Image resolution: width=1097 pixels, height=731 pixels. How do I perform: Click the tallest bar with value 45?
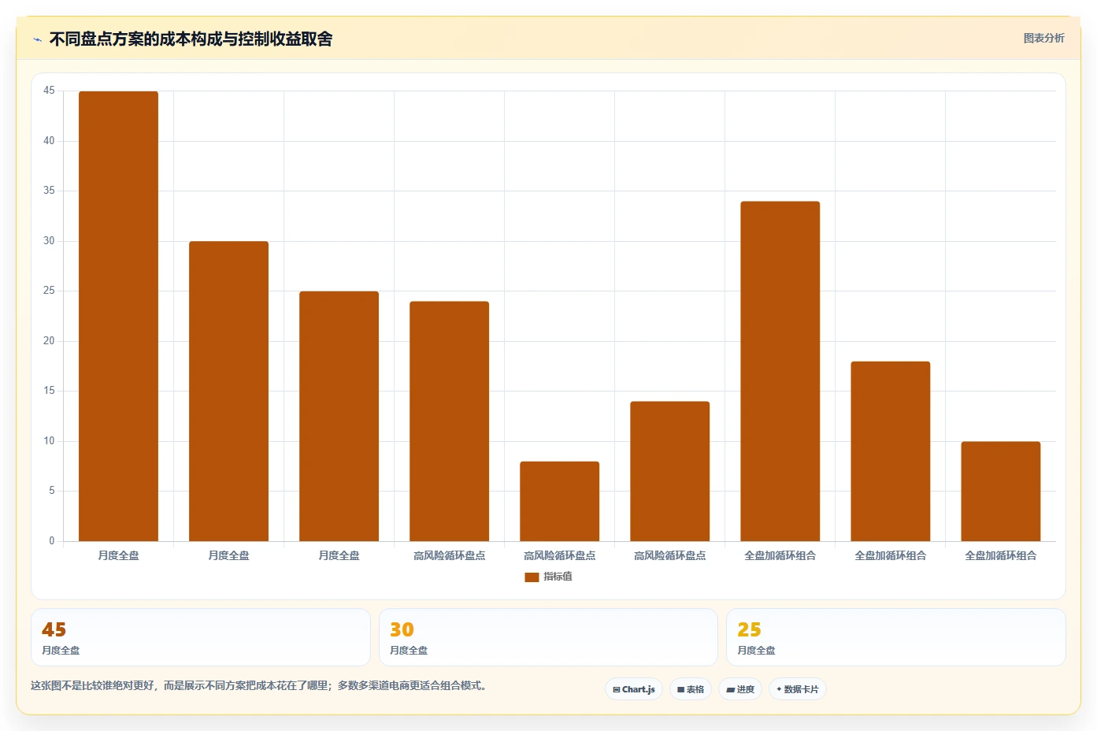click(x=118, y=316)
